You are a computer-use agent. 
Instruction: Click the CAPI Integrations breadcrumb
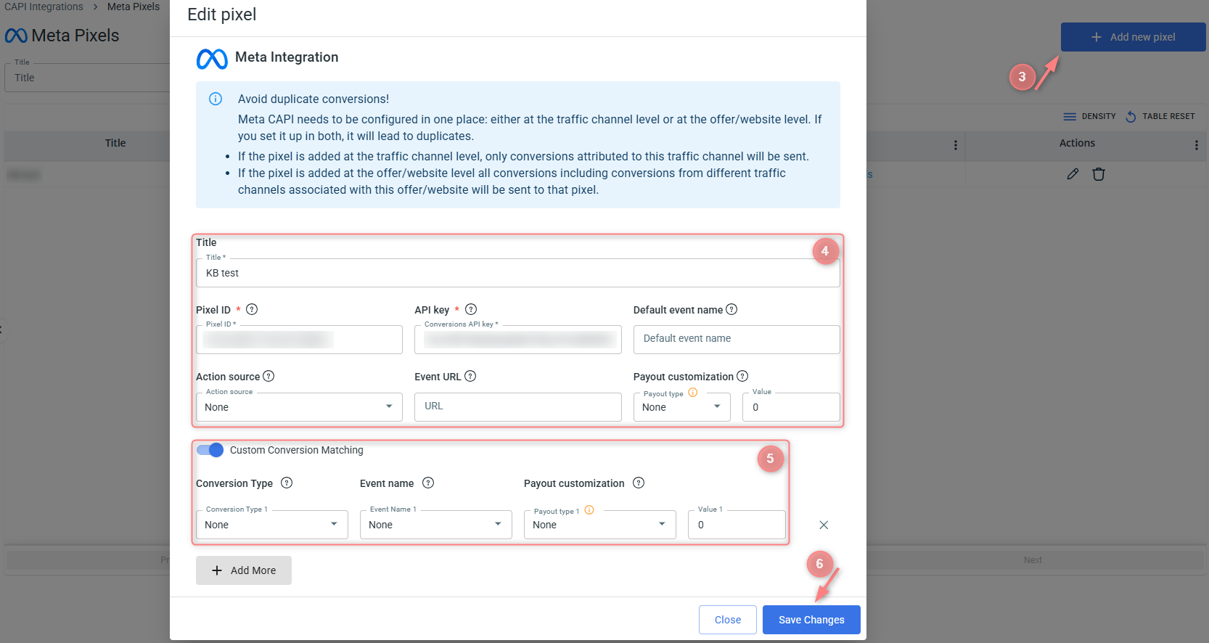(44, 7)
